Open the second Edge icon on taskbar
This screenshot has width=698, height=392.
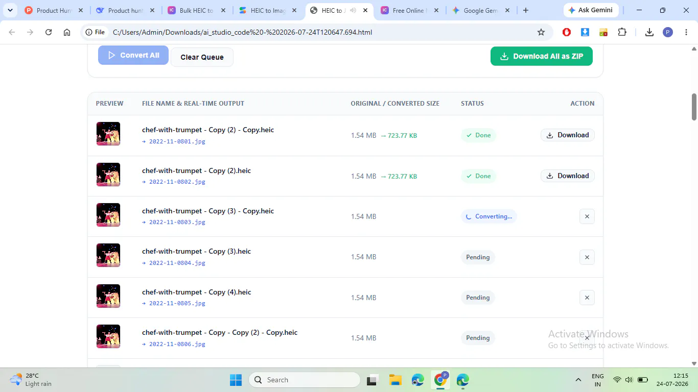463,380
